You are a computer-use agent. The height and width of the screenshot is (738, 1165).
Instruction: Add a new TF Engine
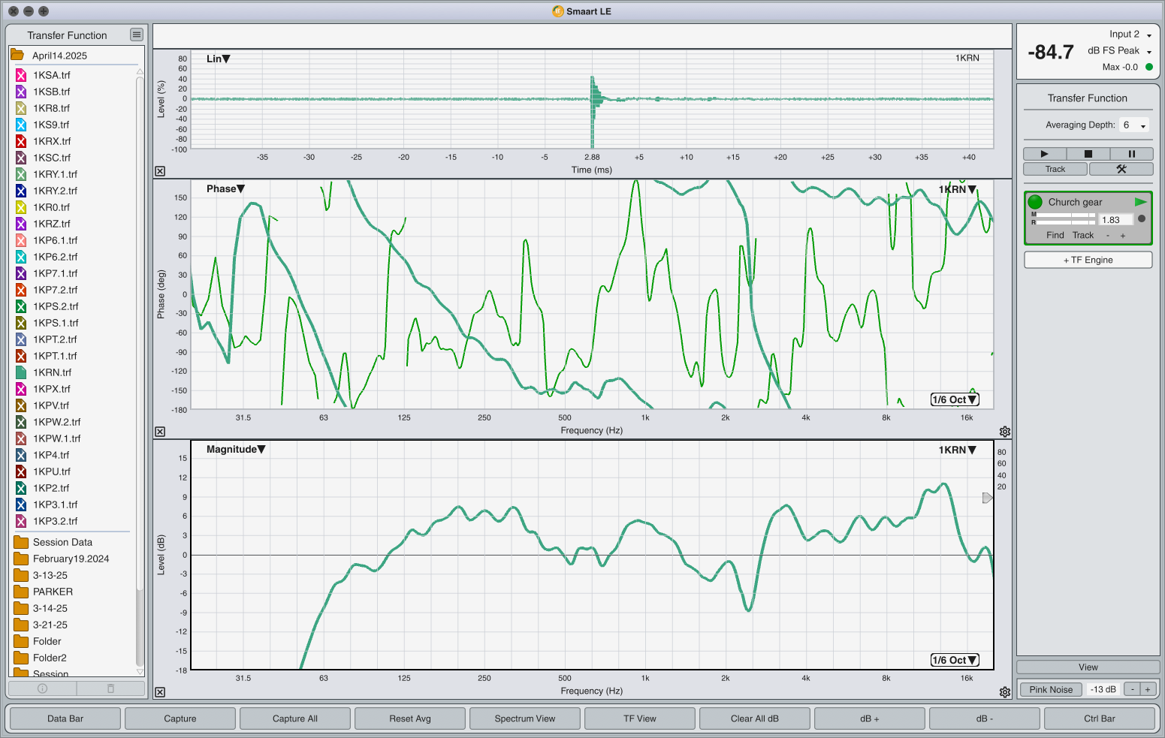coord(1088,260)
